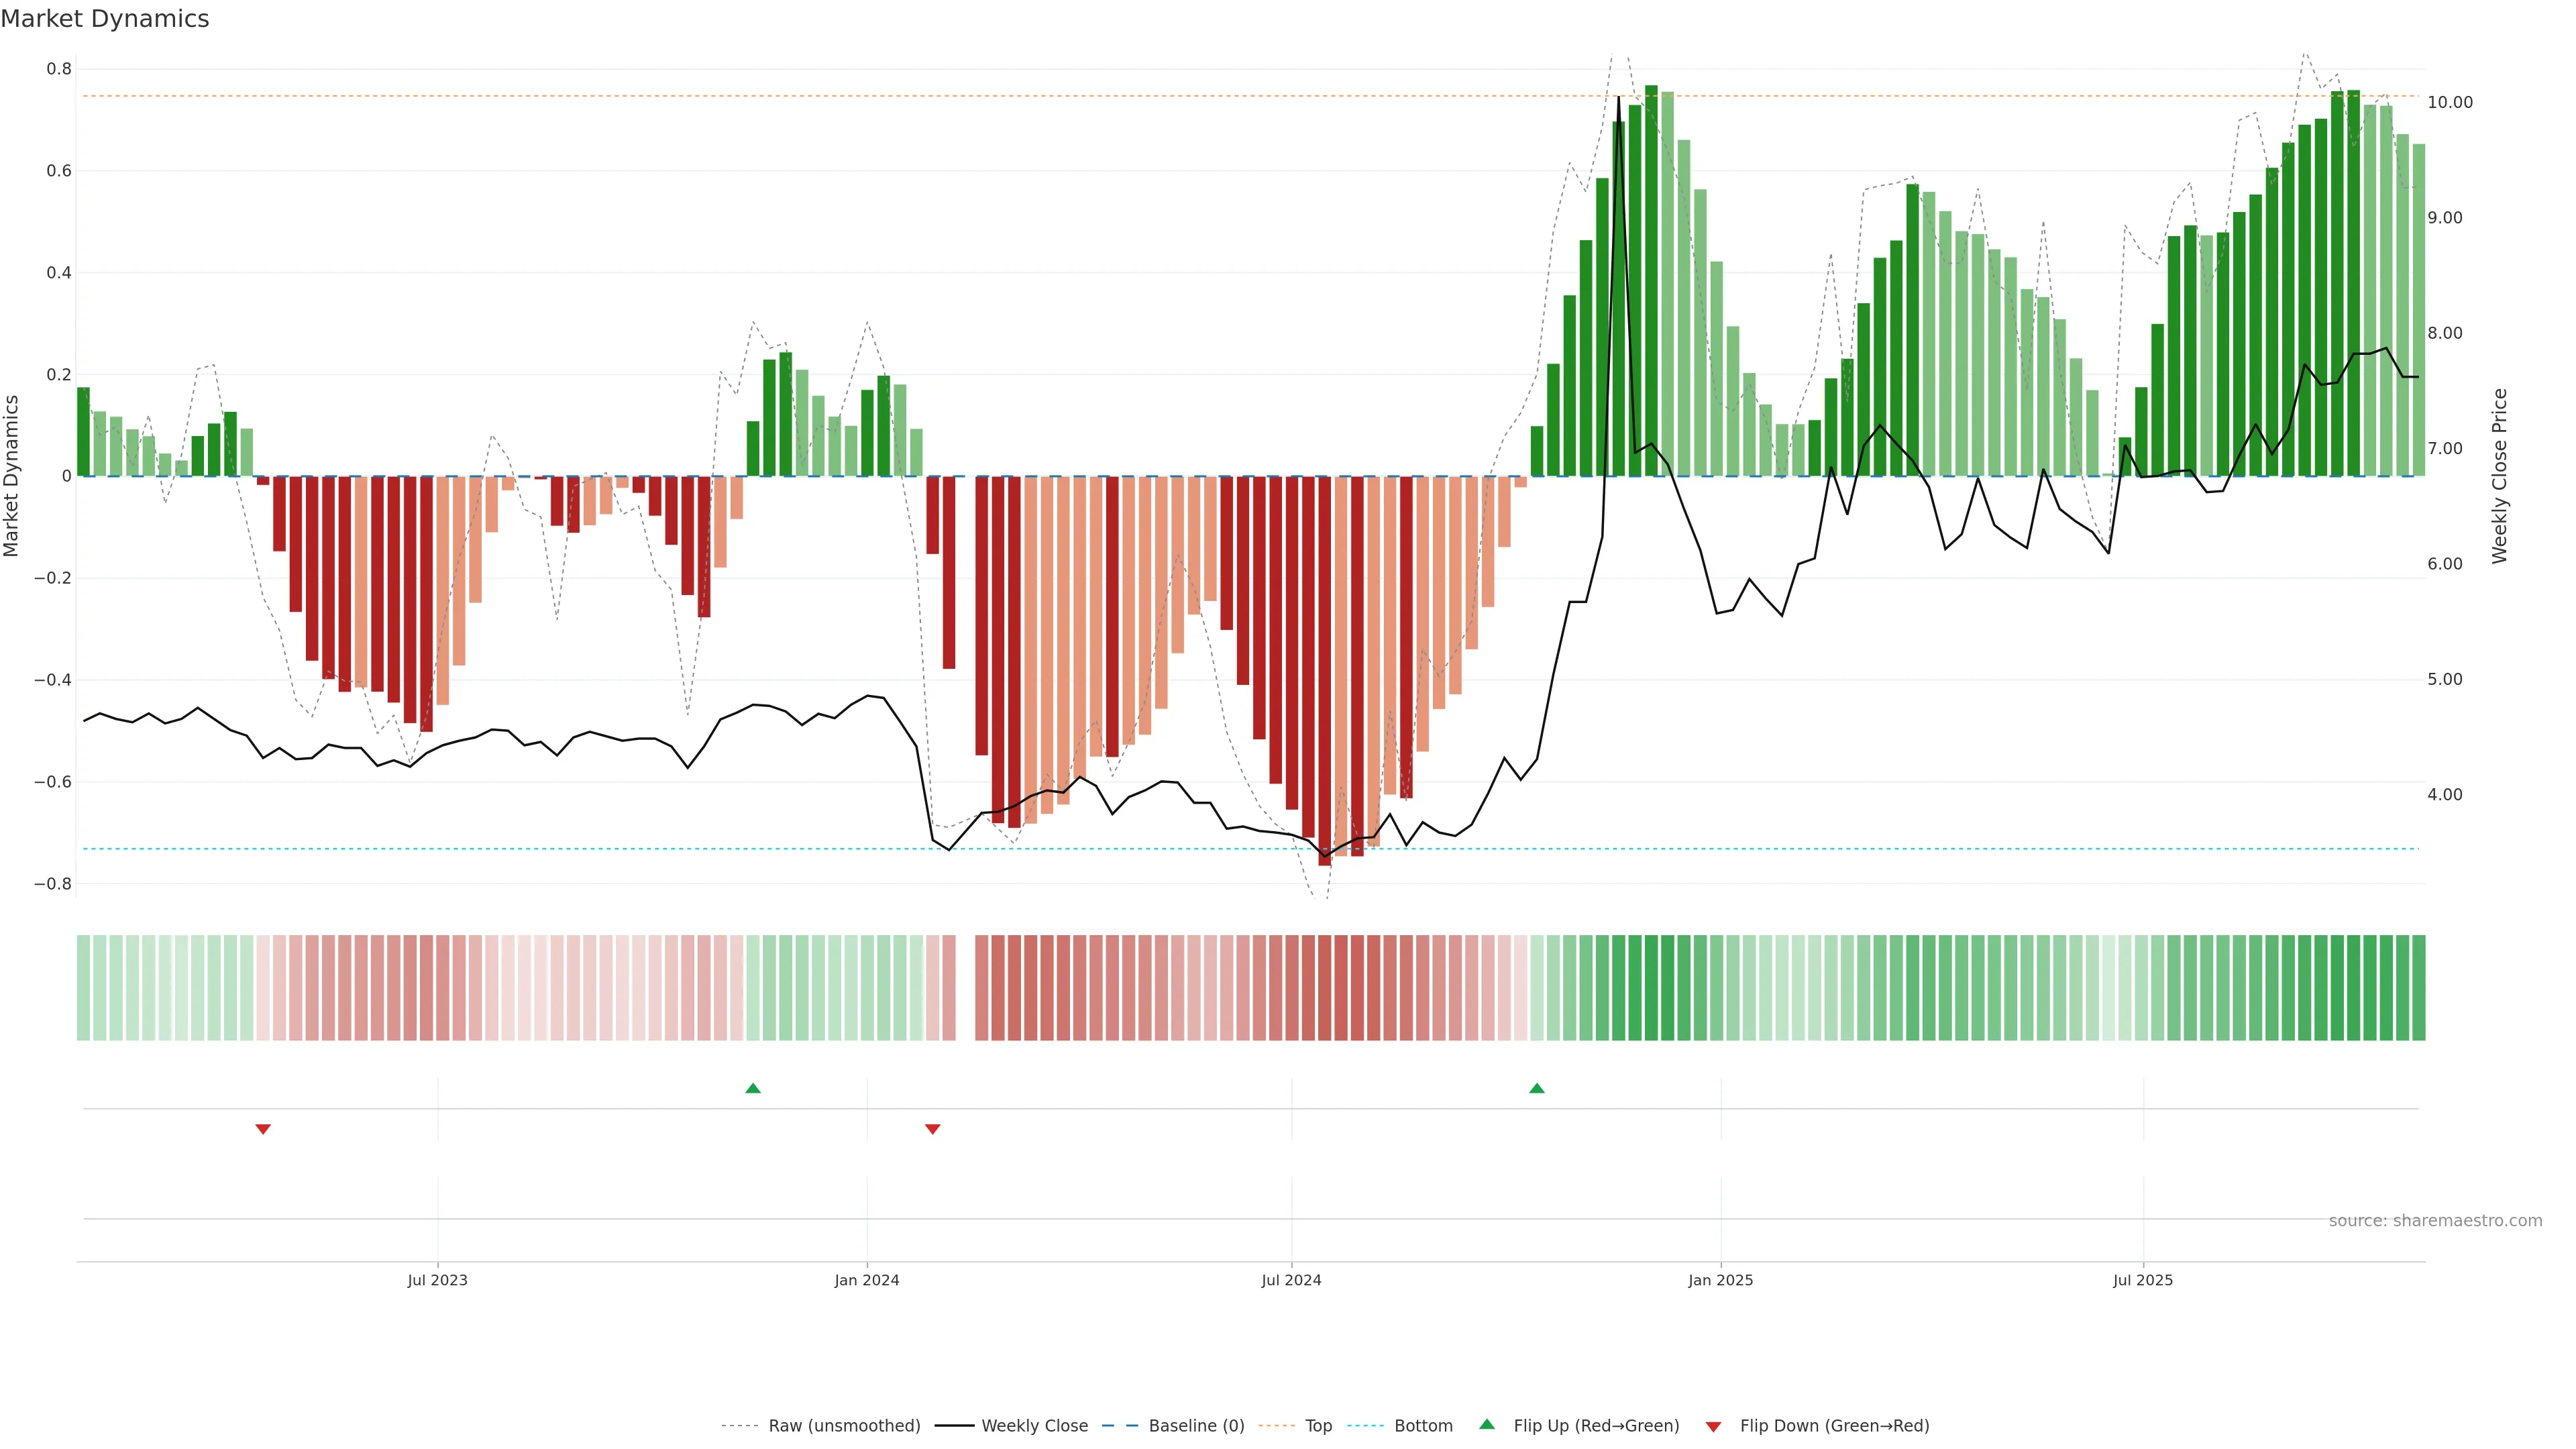Click the red flip-down marker before Jul 2023
The width and height of the screenshot is (2576, 1449).
click(x=263, y=1129)
